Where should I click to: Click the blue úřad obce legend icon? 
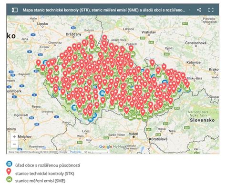tap(9, 164)
